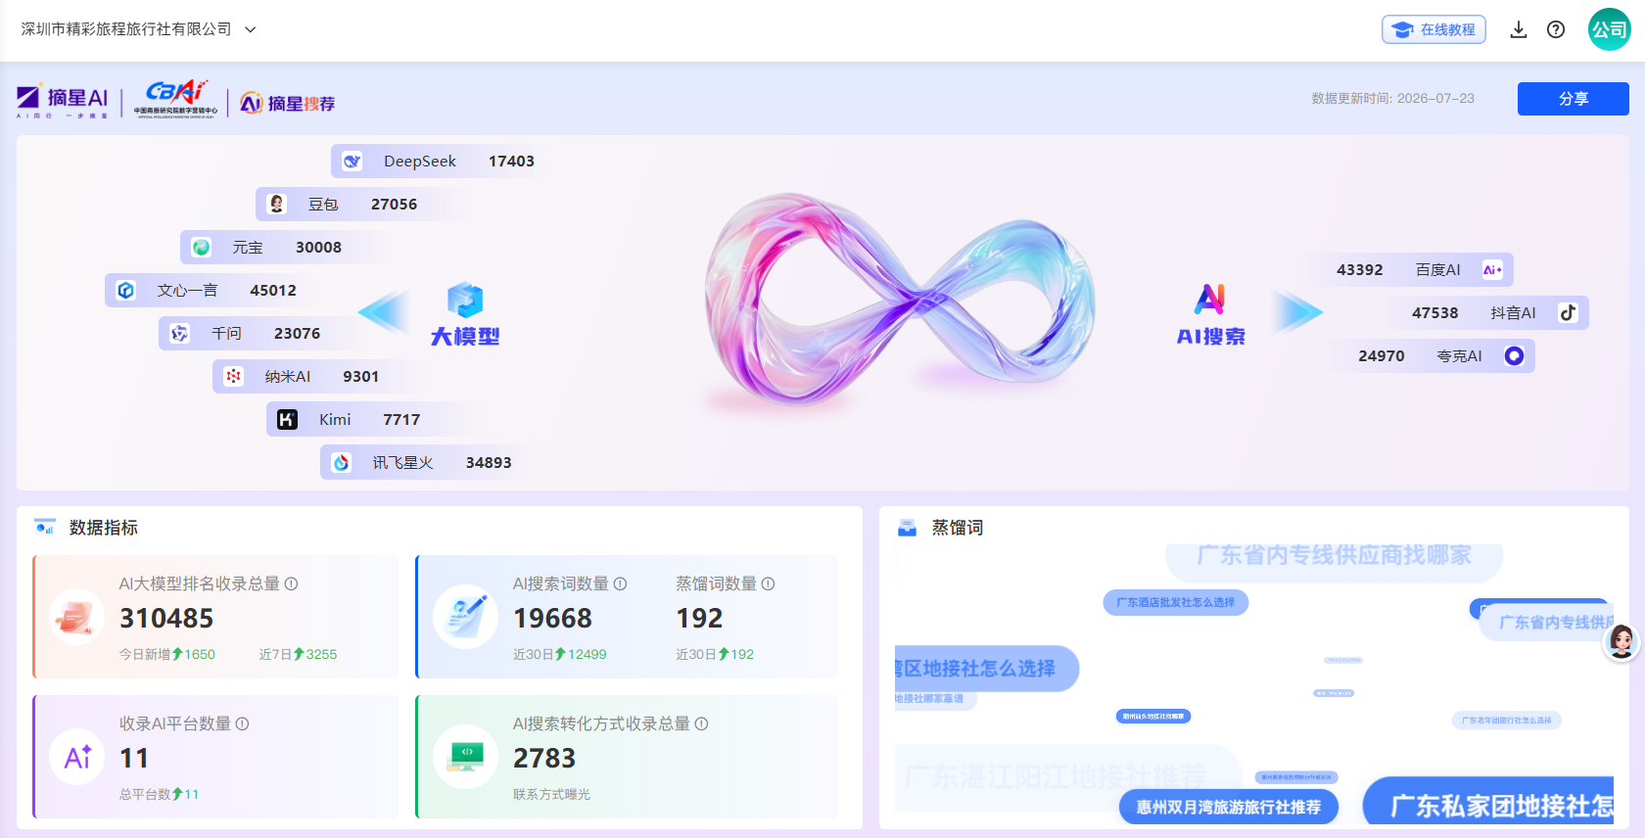This screenshot has height=838, width=1645.
Task: Click the AI搜索 logo icon
Action: pos(1211,299)
